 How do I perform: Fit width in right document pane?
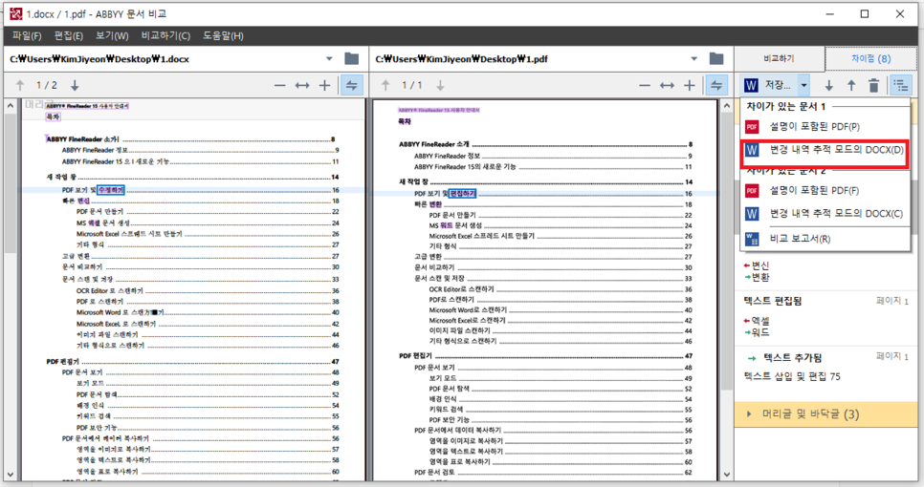(667, 85)
